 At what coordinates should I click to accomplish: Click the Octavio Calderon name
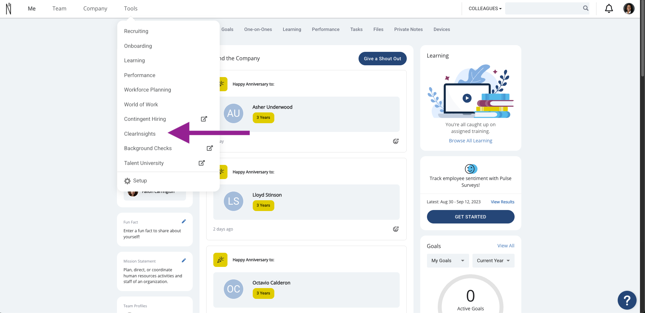pyautogui.click(x=271, y=283)
